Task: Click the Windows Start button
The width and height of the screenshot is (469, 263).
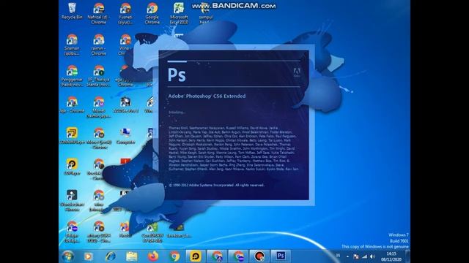Action: pos(68,256)
